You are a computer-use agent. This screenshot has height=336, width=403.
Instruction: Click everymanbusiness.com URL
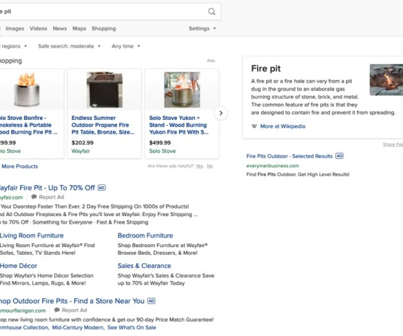click(272, 166)
